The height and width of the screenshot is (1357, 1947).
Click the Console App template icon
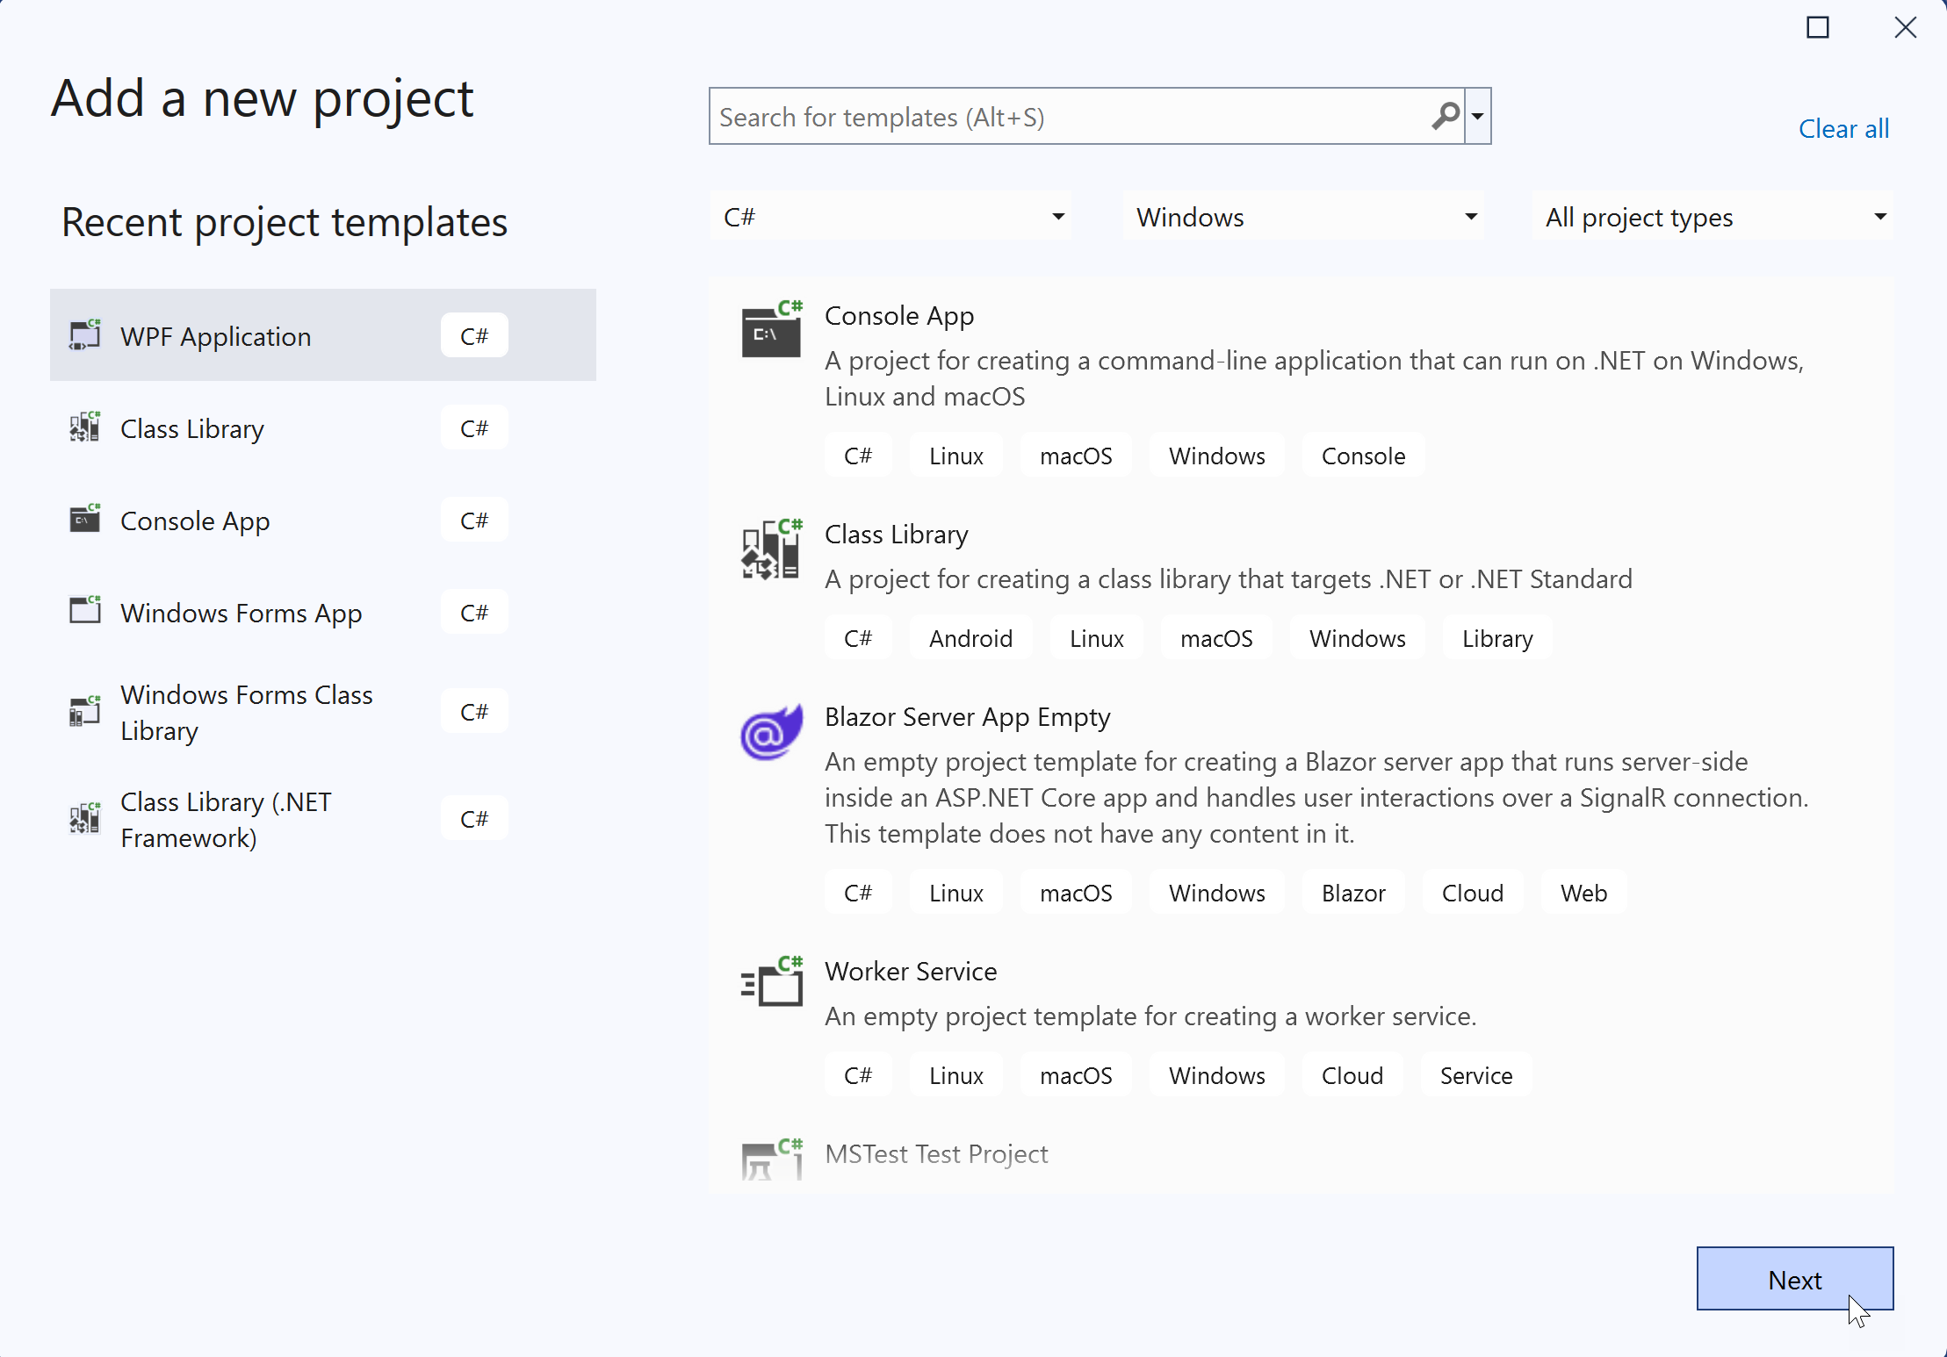[x=770, y=330]
